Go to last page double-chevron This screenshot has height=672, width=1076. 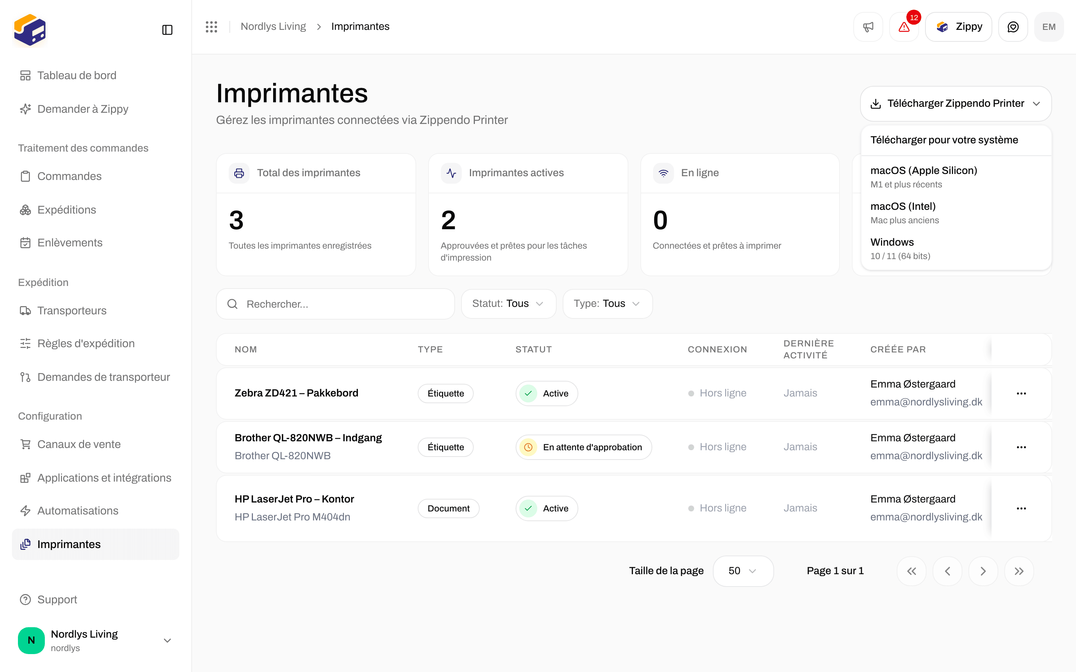point(1019,571)
